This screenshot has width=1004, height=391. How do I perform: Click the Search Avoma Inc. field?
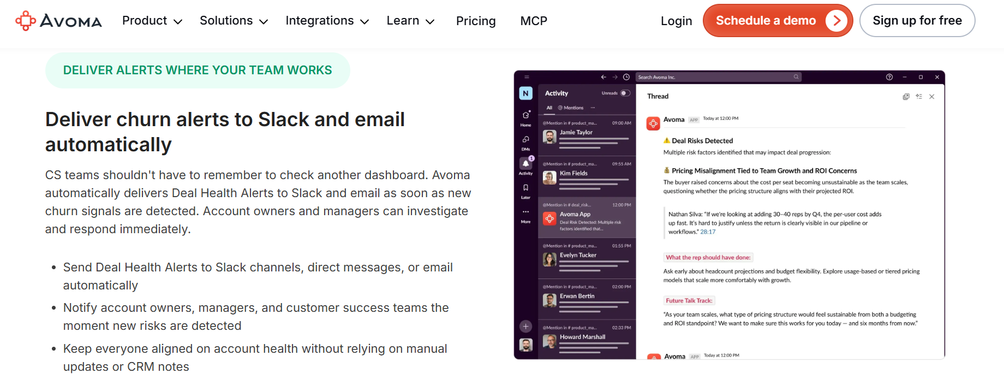(719, 77)
